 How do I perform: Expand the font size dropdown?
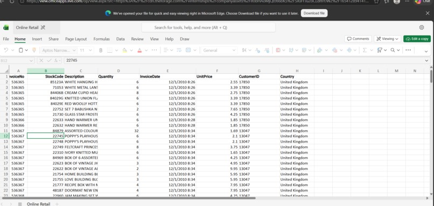[x=90, y=51]
